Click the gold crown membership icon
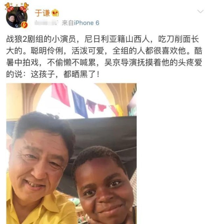 click(x=55, y=13)
